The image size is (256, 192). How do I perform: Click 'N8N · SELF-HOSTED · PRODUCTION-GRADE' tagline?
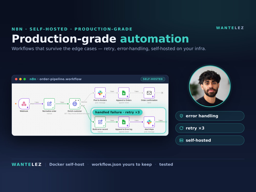click(72, 29)
